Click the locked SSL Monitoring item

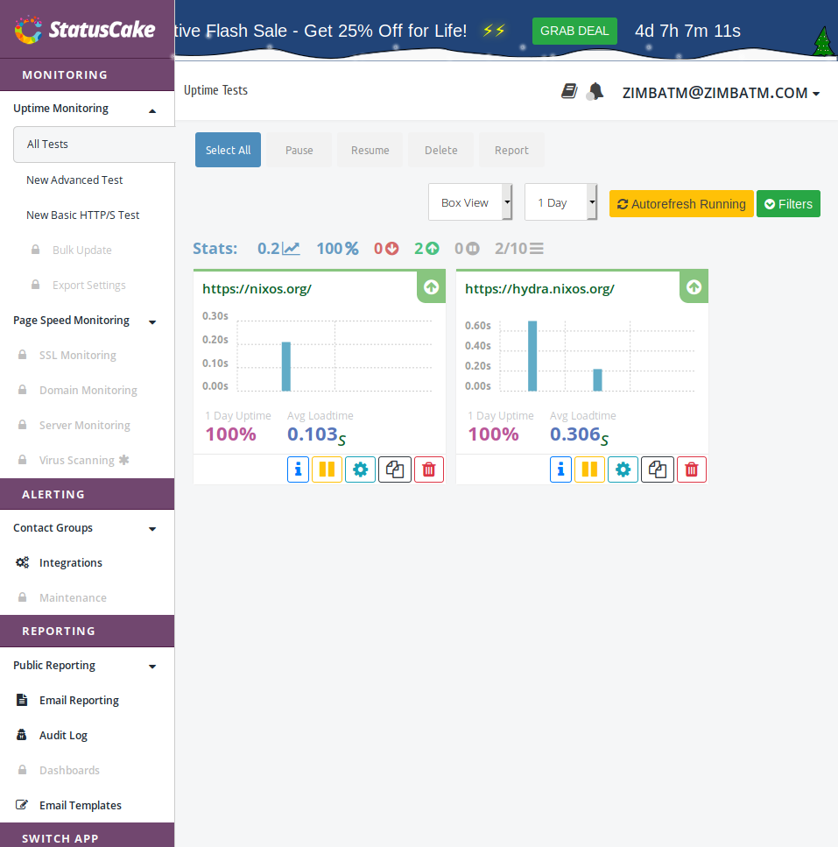point(67,356)
